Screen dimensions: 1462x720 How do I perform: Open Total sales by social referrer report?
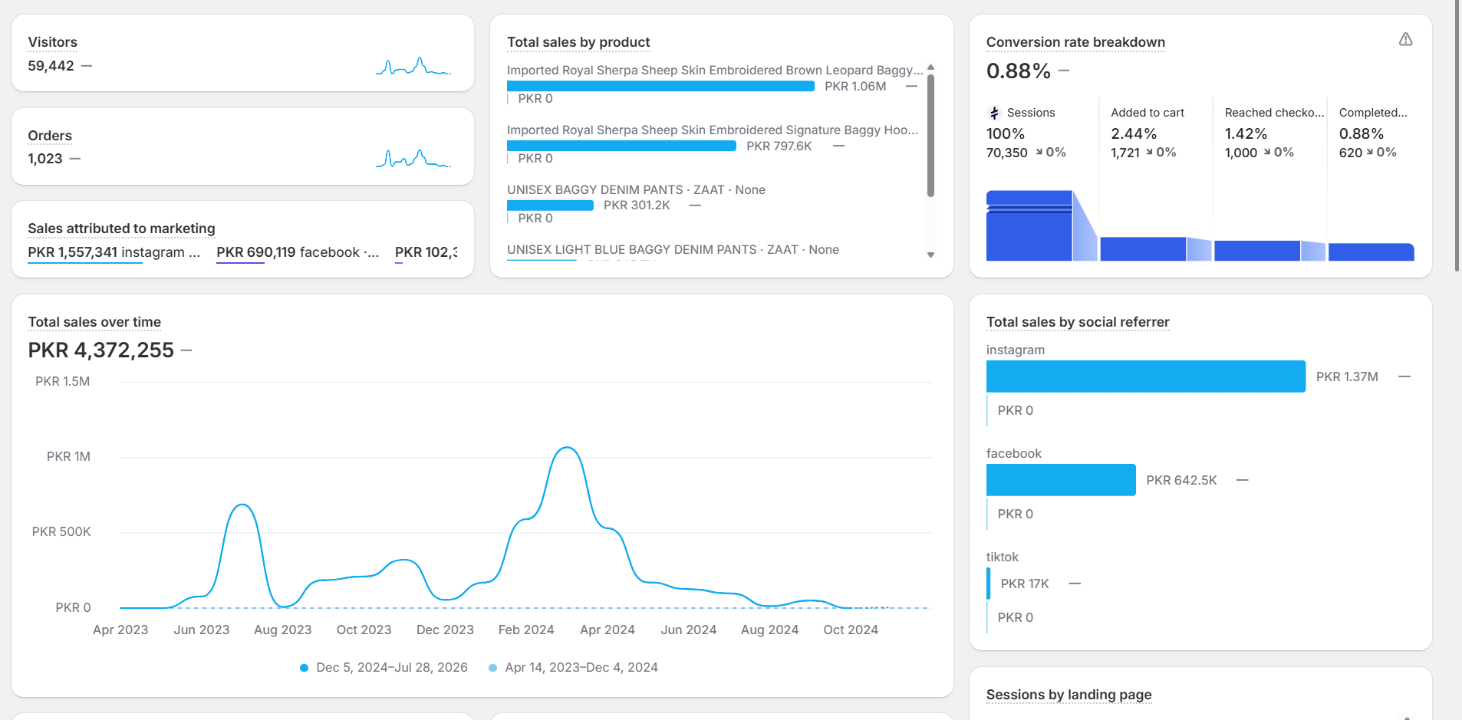point(1078,322)
